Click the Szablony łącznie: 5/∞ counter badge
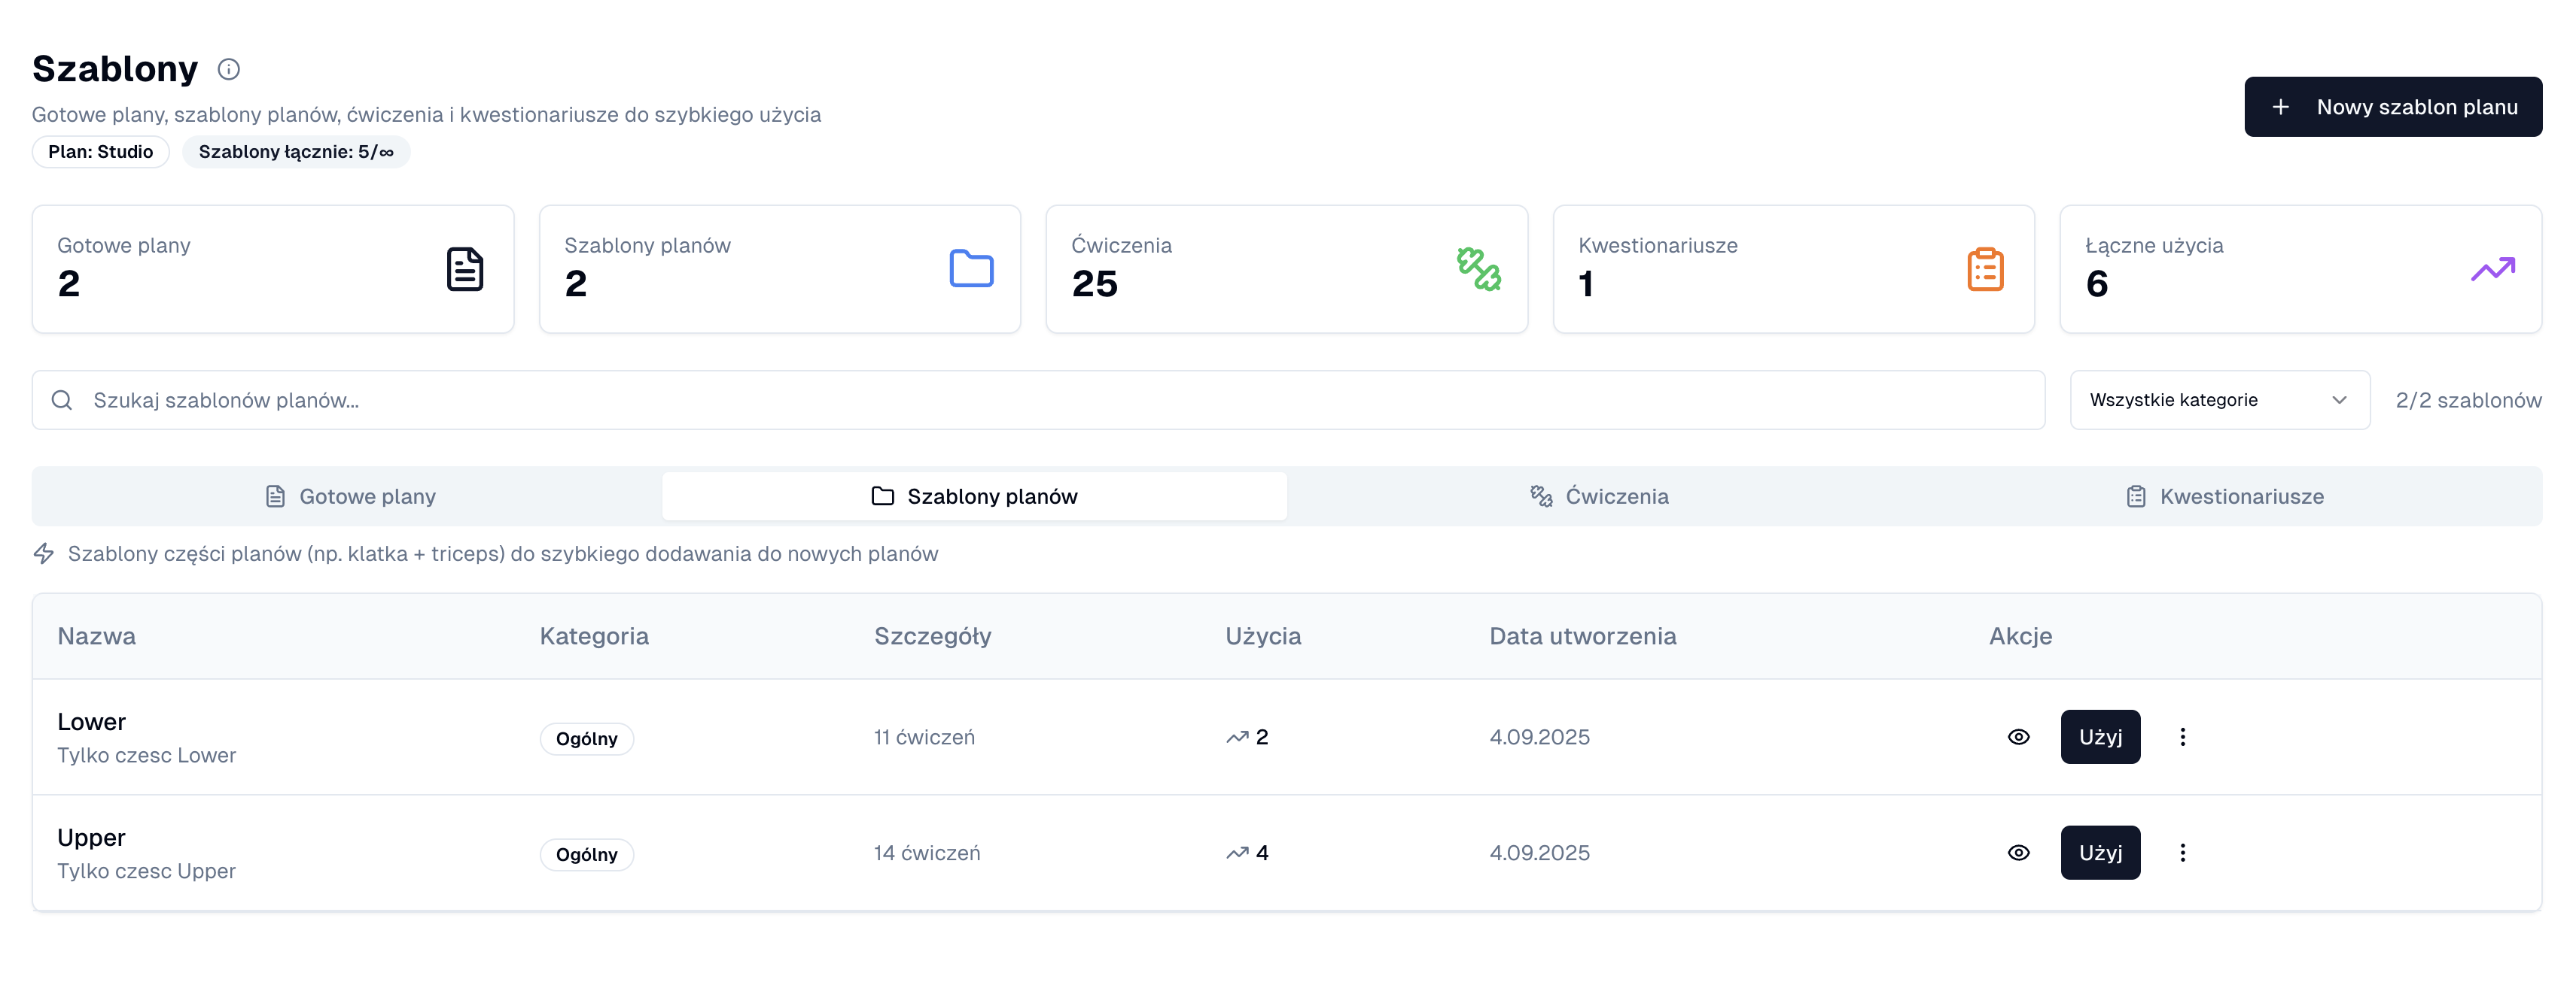This screenshot has width=2576, height=985. 296,152
